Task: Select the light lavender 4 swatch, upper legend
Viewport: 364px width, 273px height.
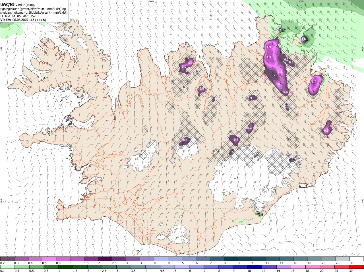Action: tap(160, 259)
